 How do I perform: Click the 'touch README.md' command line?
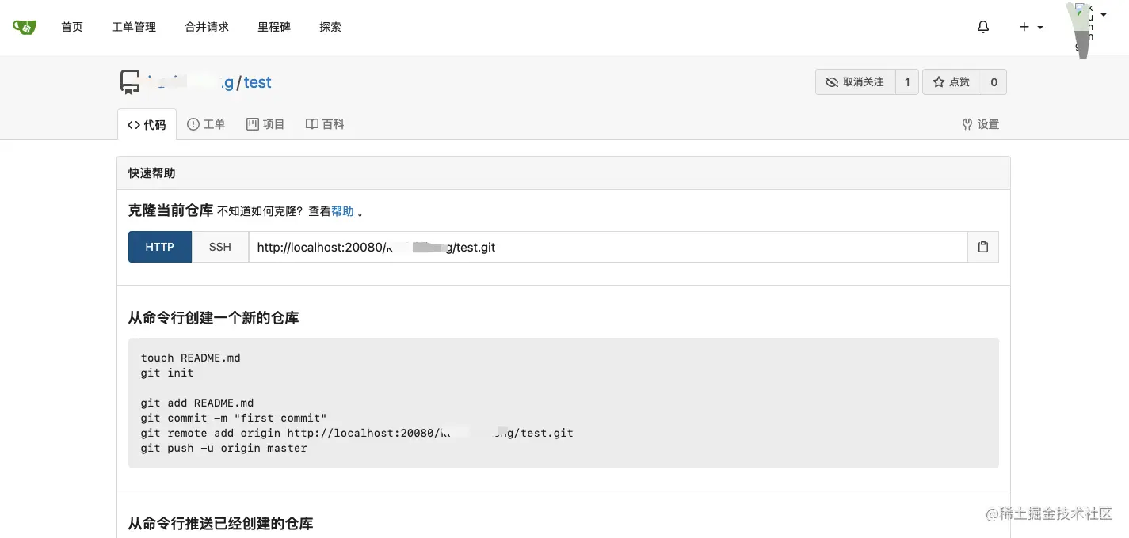(190, 358)
